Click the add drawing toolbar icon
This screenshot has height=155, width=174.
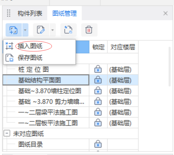coord(14,30)
